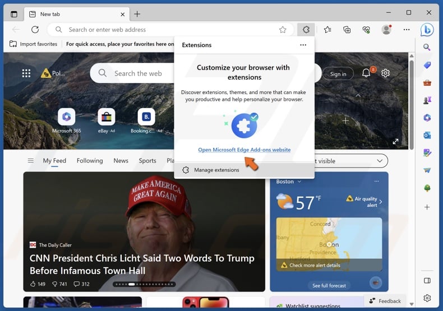This screenshot has width=443, height=311.
Task: Click the Refresh page icon
Action: (x=35, y=30)
